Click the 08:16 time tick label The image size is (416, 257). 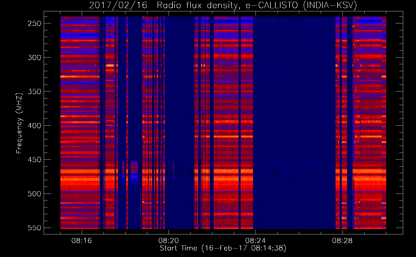[82, 241]
